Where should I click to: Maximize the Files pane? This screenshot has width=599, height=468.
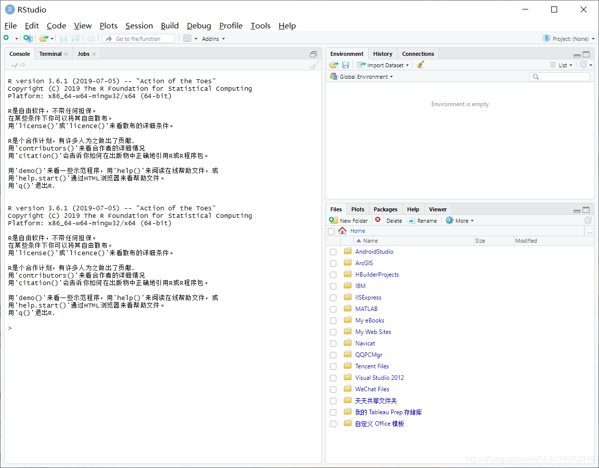pos(586,210)
